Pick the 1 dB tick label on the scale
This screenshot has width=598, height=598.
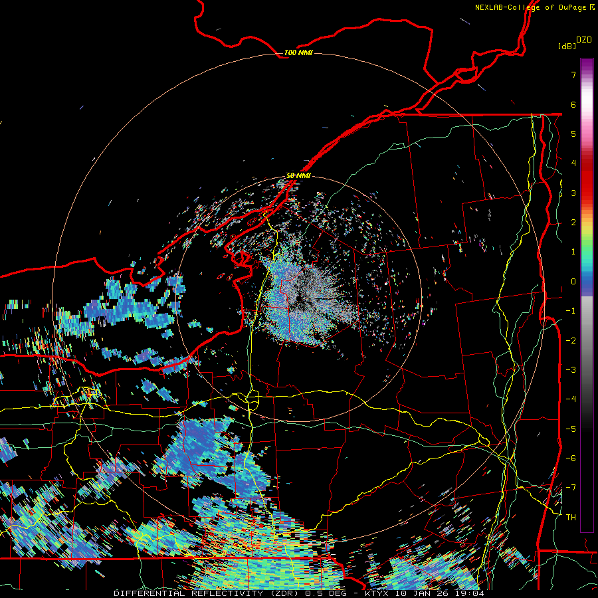(x=573, y=252)
